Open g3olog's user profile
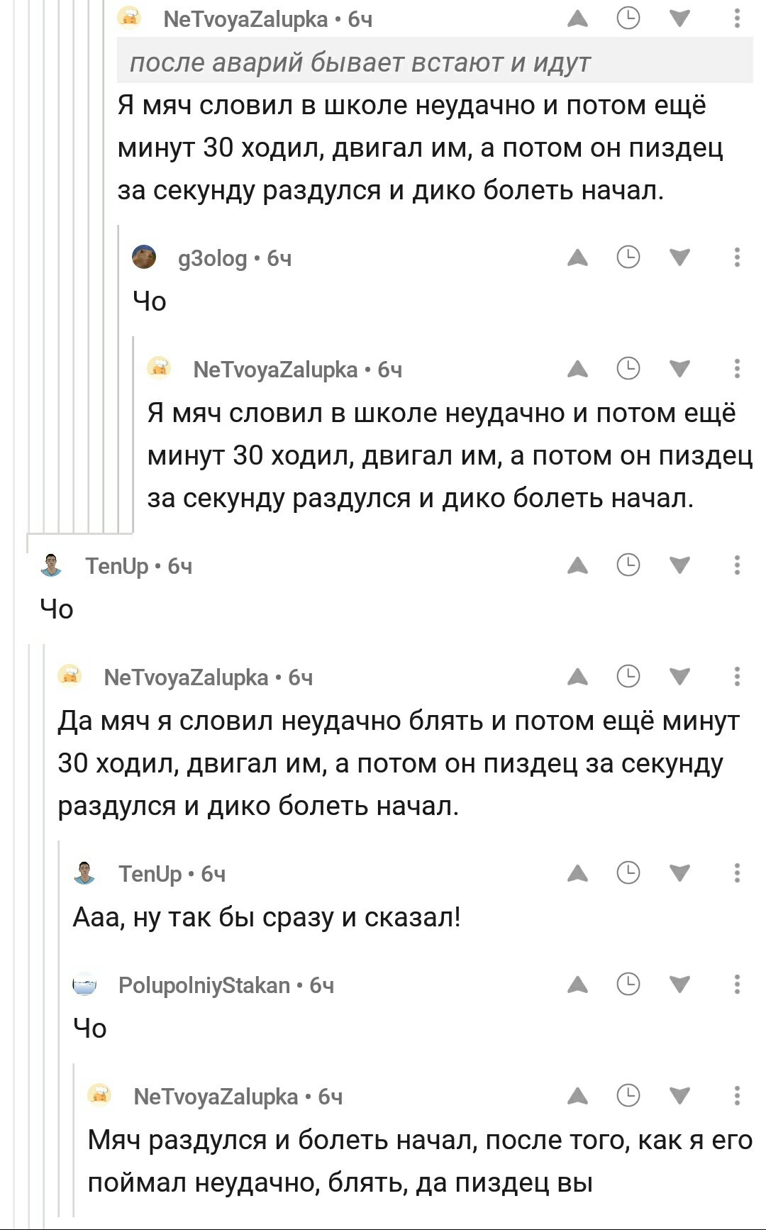 [x=212, y=259]
